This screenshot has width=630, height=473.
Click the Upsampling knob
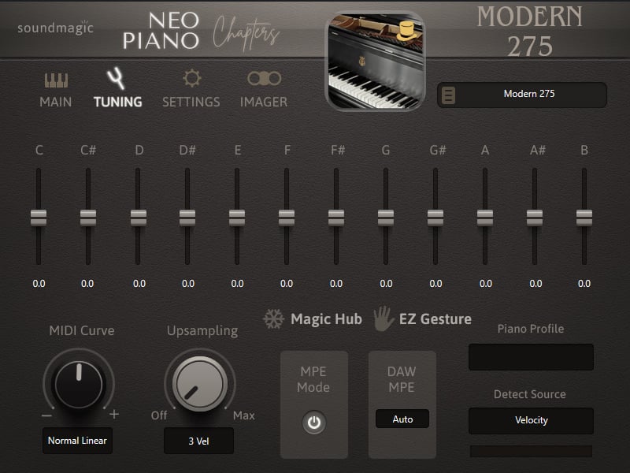(200, 384)
